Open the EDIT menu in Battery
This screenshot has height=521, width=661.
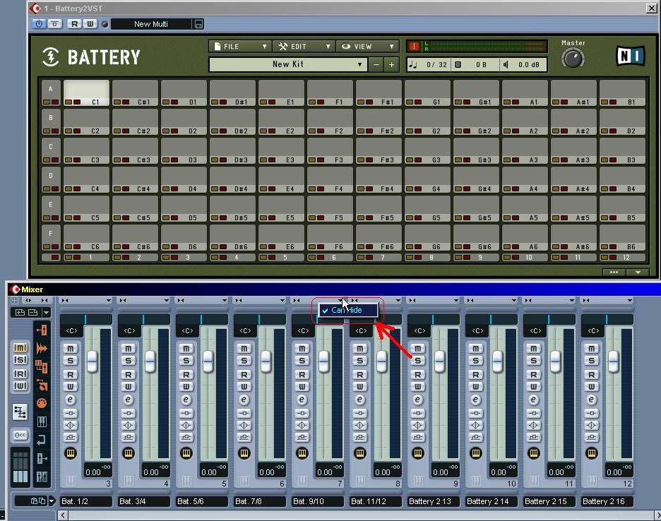pos(304,47)
